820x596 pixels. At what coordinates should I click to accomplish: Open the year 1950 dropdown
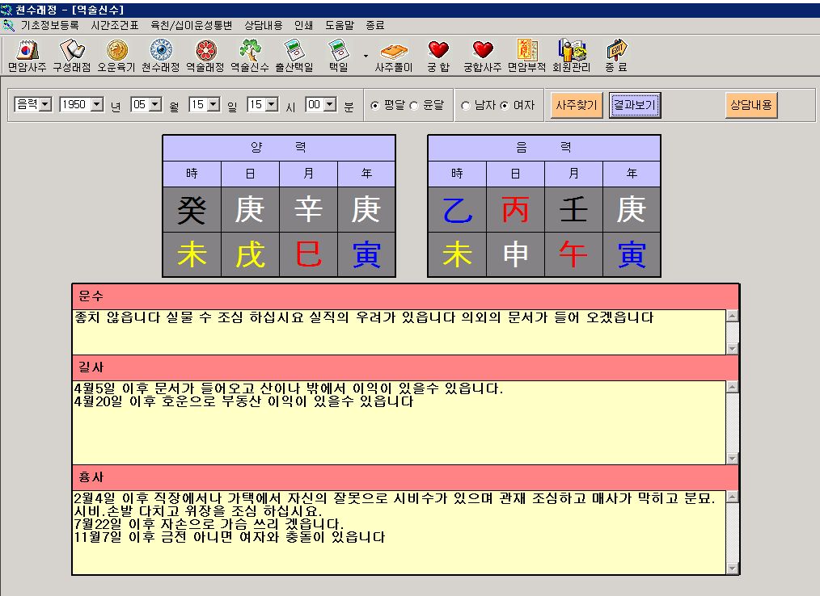(x=97, y=104)
